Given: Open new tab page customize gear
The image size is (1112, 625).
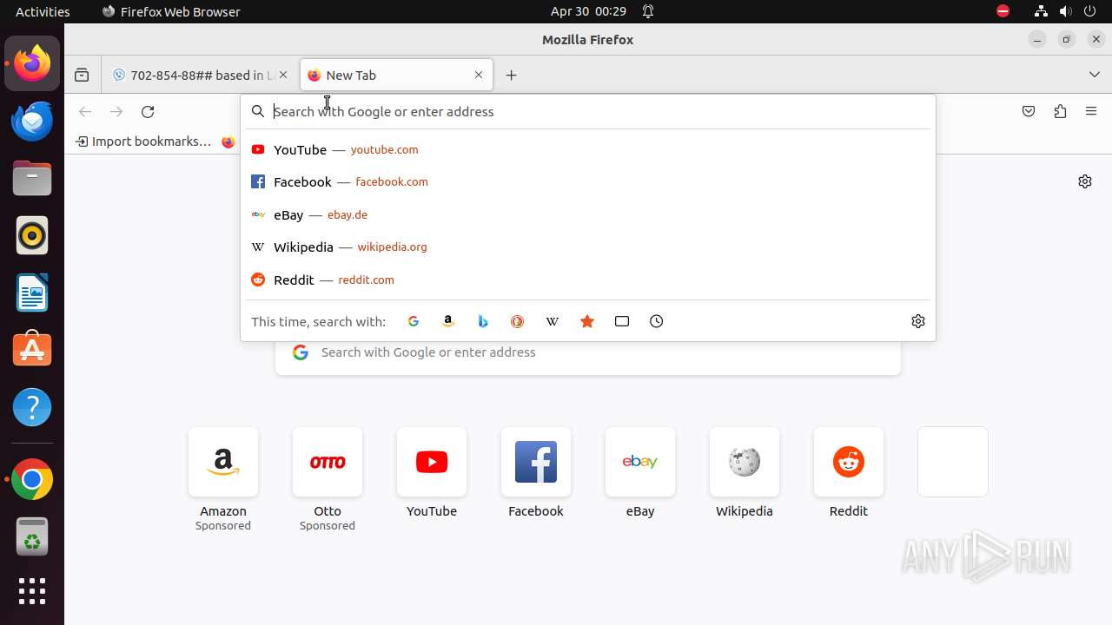Looking at the screenshot, I should click(1085, 181).
